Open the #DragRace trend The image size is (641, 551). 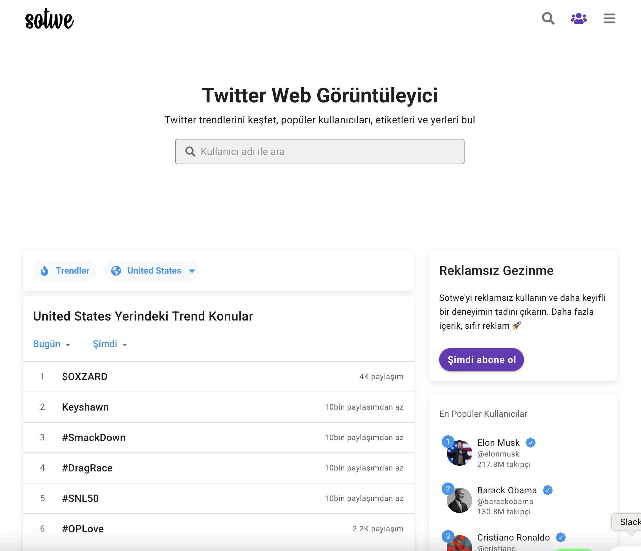coord(218,468)
